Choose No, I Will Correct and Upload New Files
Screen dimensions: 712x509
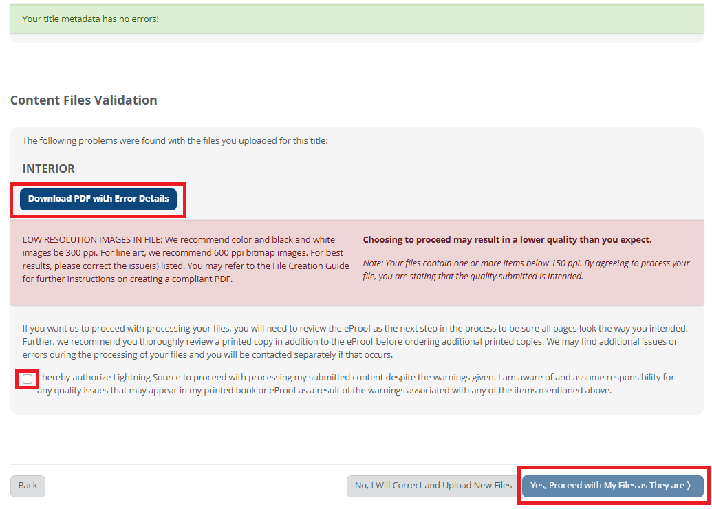click(433, 486)
